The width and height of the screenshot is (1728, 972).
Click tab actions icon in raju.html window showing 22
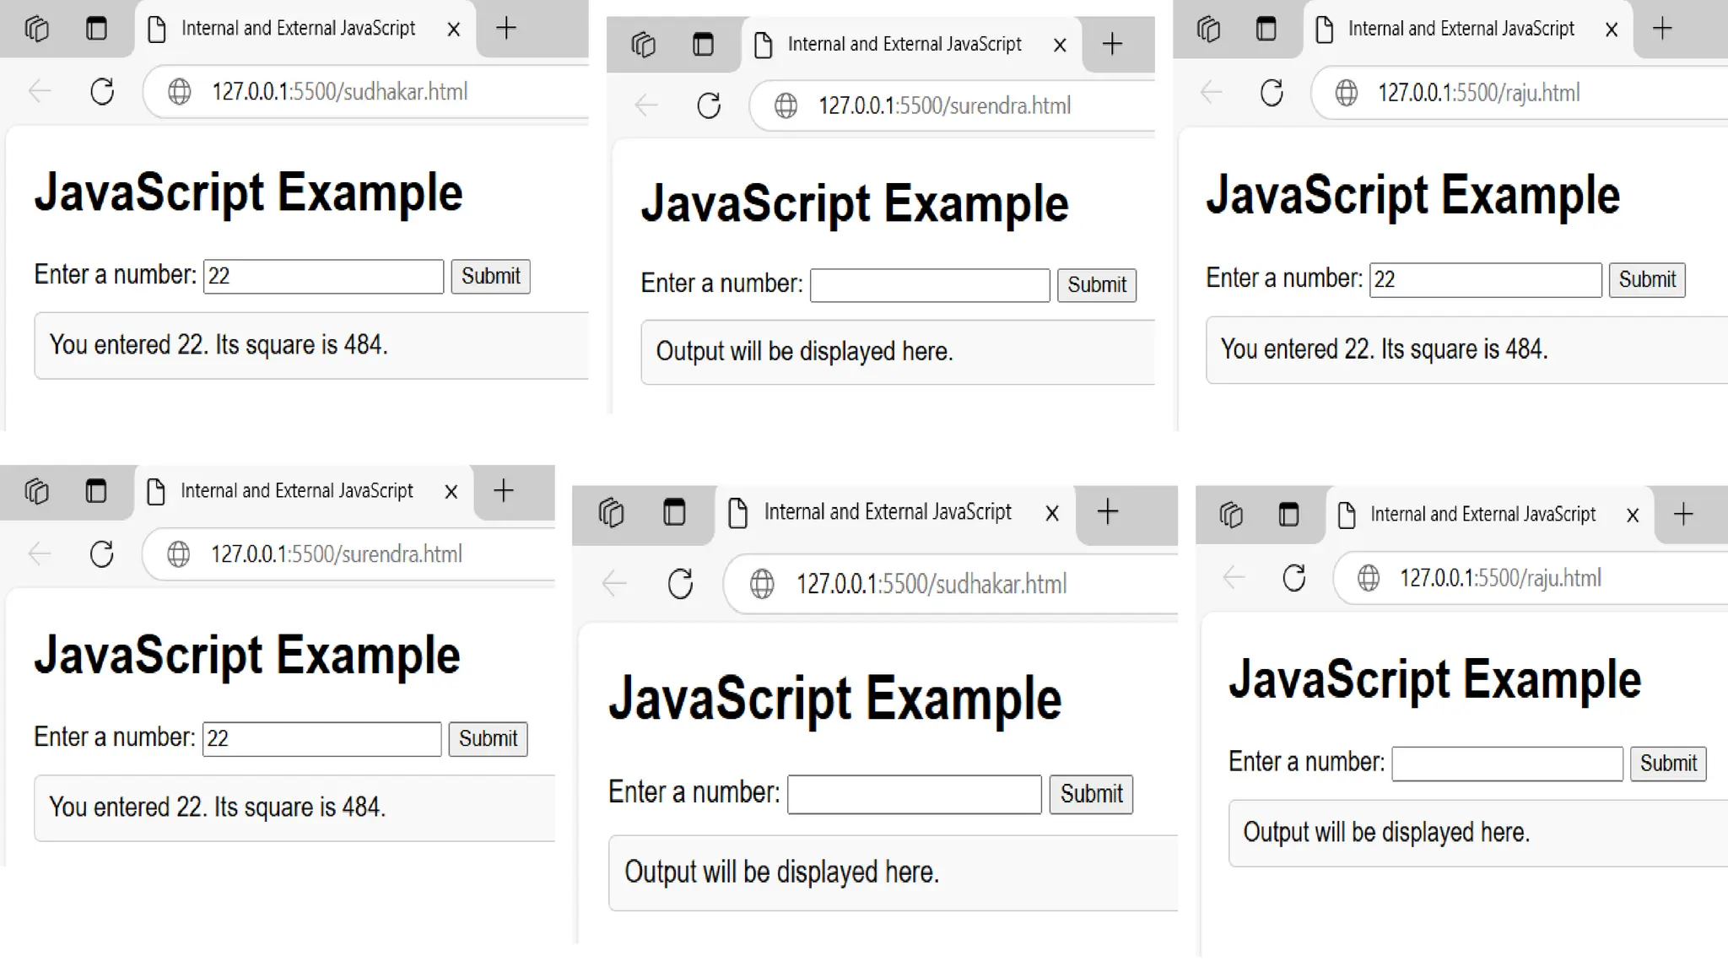tap(1266, 29)
